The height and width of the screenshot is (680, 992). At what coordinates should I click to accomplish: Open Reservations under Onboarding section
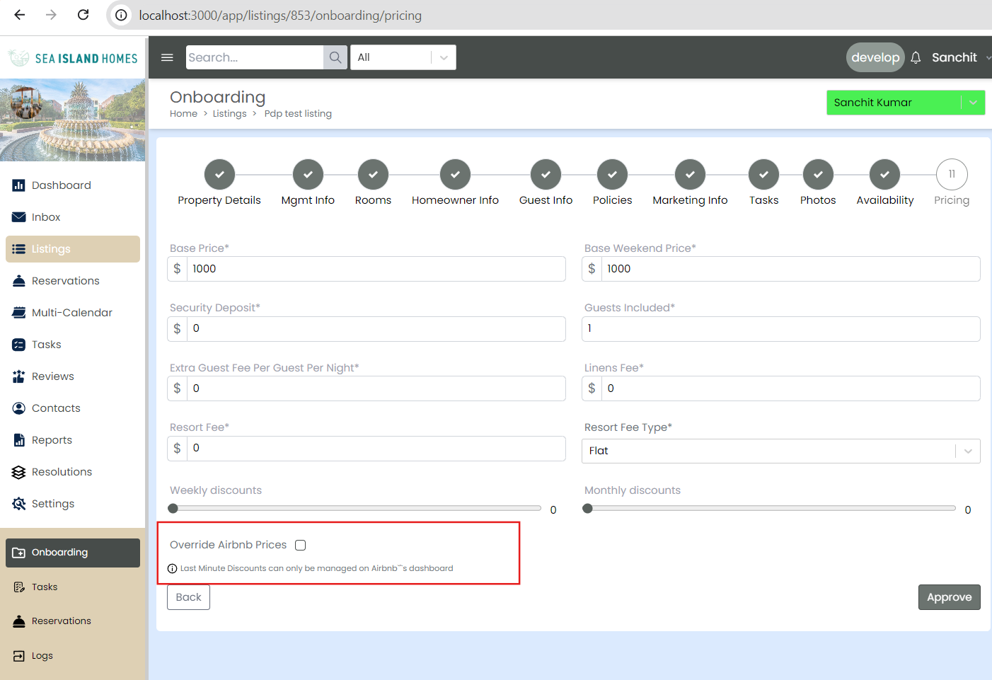(x=73, y=621)
